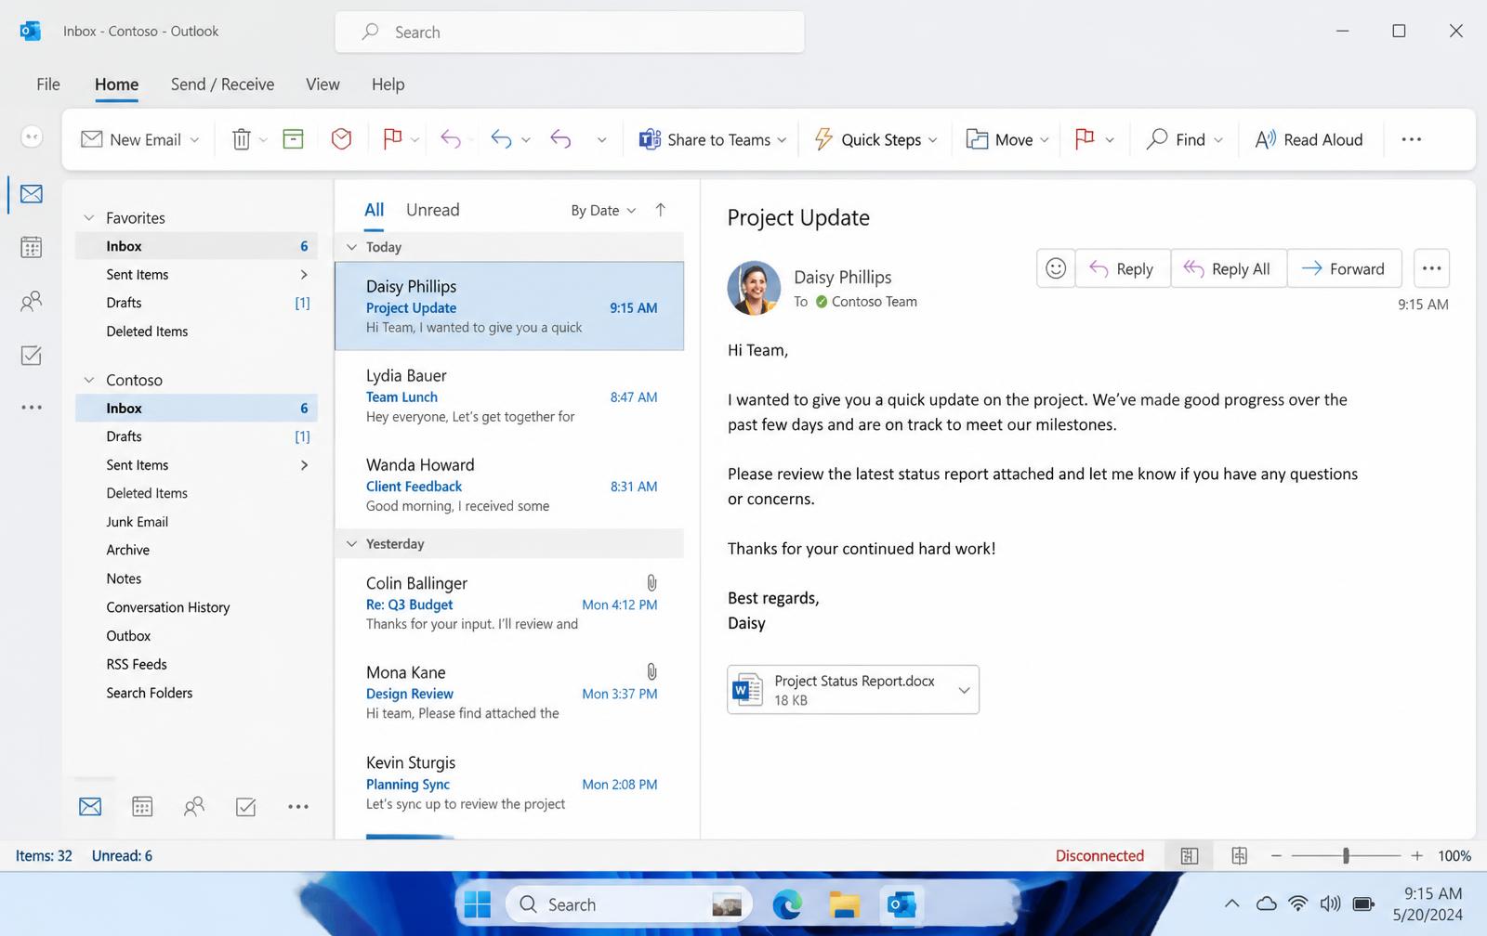1487x936 pixels.
Task: Click the Report shield icon
Action: tap(342, 139)
